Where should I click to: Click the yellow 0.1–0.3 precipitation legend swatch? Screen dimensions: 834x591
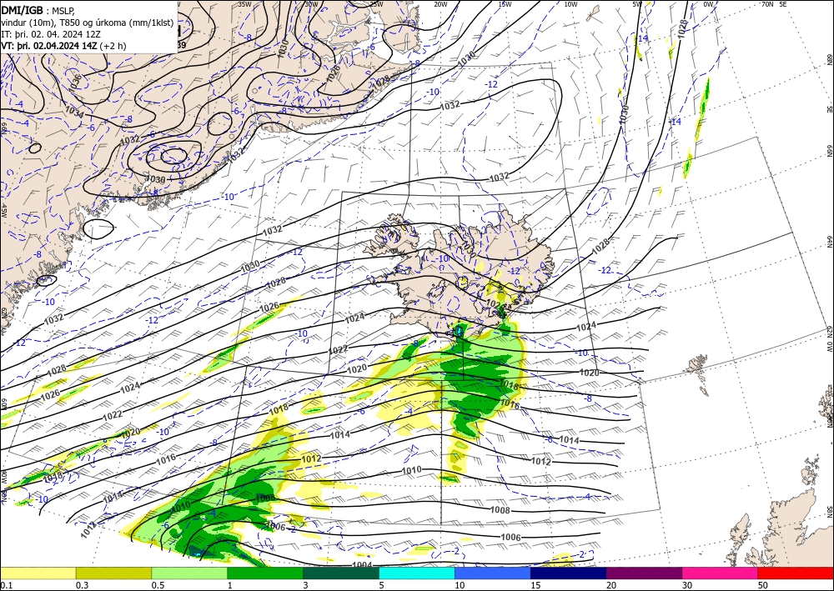[38, 573]
